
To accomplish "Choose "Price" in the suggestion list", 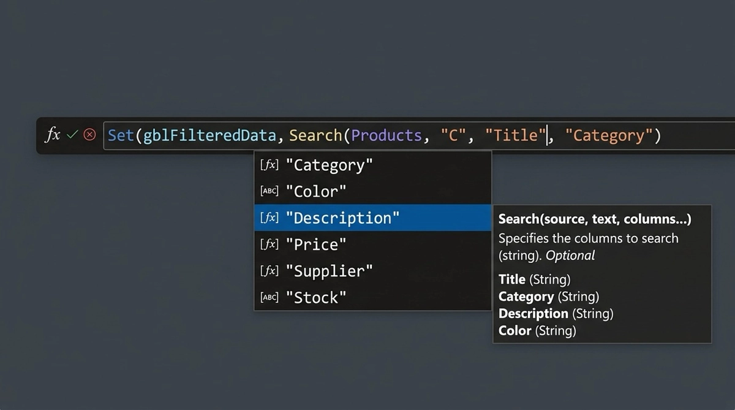I will pyautogui.click(x=315, y=245).
